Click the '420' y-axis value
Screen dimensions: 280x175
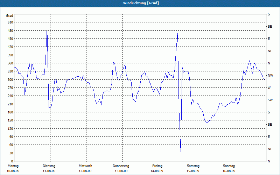pos(10,47)
